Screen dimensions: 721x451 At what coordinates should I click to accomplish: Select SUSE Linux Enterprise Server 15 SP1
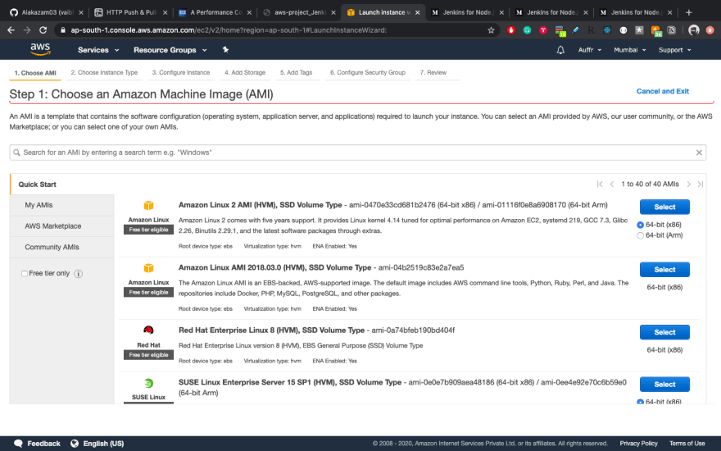(x=664, y=385)
